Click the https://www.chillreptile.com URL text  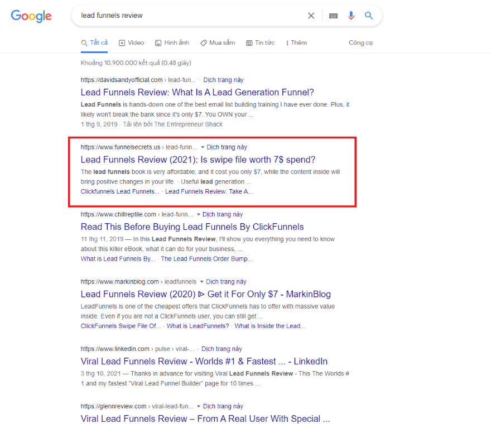coord(118,214)
